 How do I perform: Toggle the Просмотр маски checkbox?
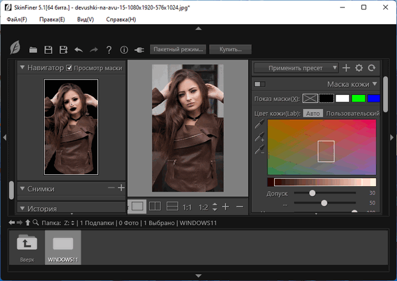click(x=69, y=68)
